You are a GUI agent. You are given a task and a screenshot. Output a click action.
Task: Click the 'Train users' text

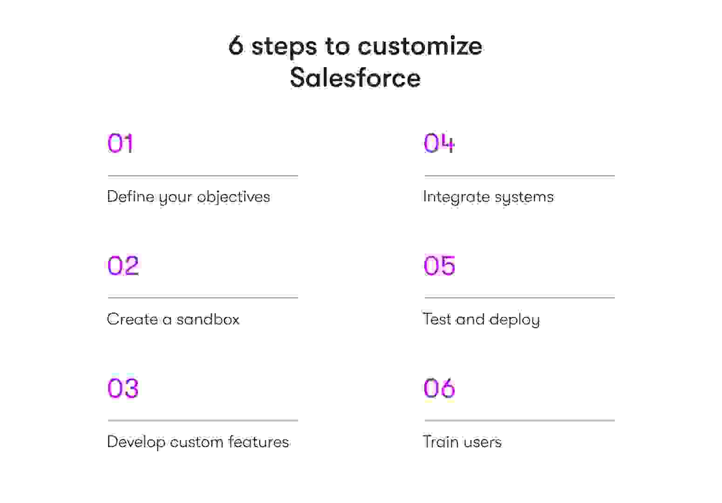click(x=463, y=442)
